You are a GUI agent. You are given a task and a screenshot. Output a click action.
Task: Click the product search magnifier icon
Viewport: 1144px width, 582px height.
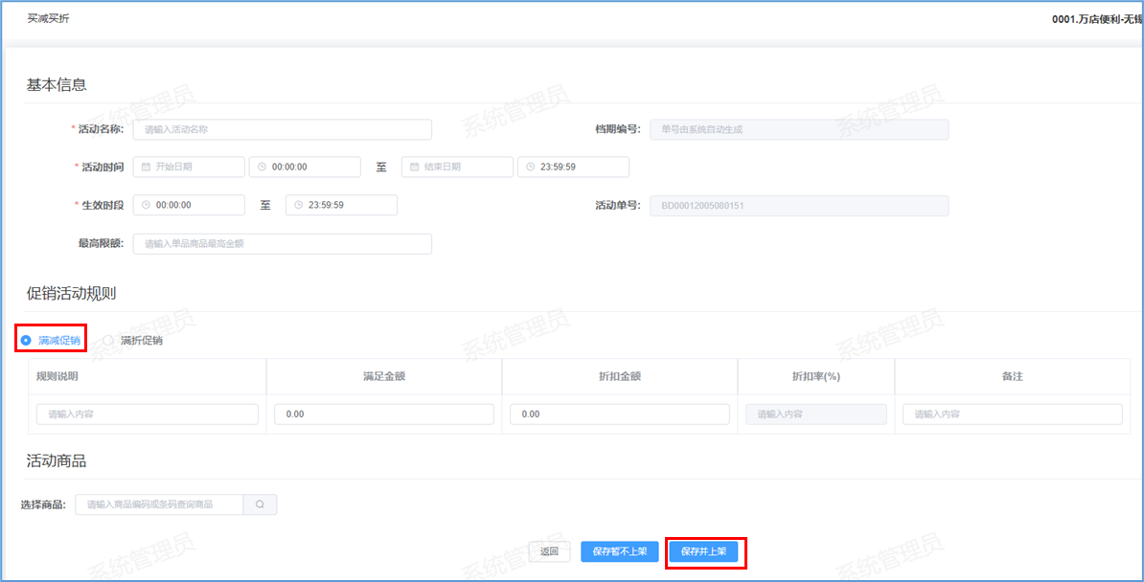pos(260,504)
